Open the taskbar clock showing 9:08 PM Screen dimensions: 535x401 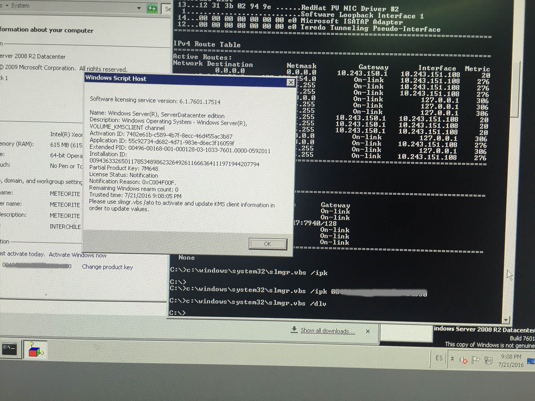(x=511, y=360)
